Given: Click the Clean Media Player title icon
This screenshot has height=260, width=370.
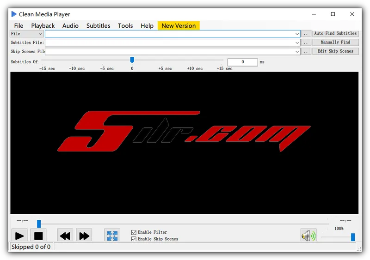Looking at the screenshot, I should click(14, 14).
